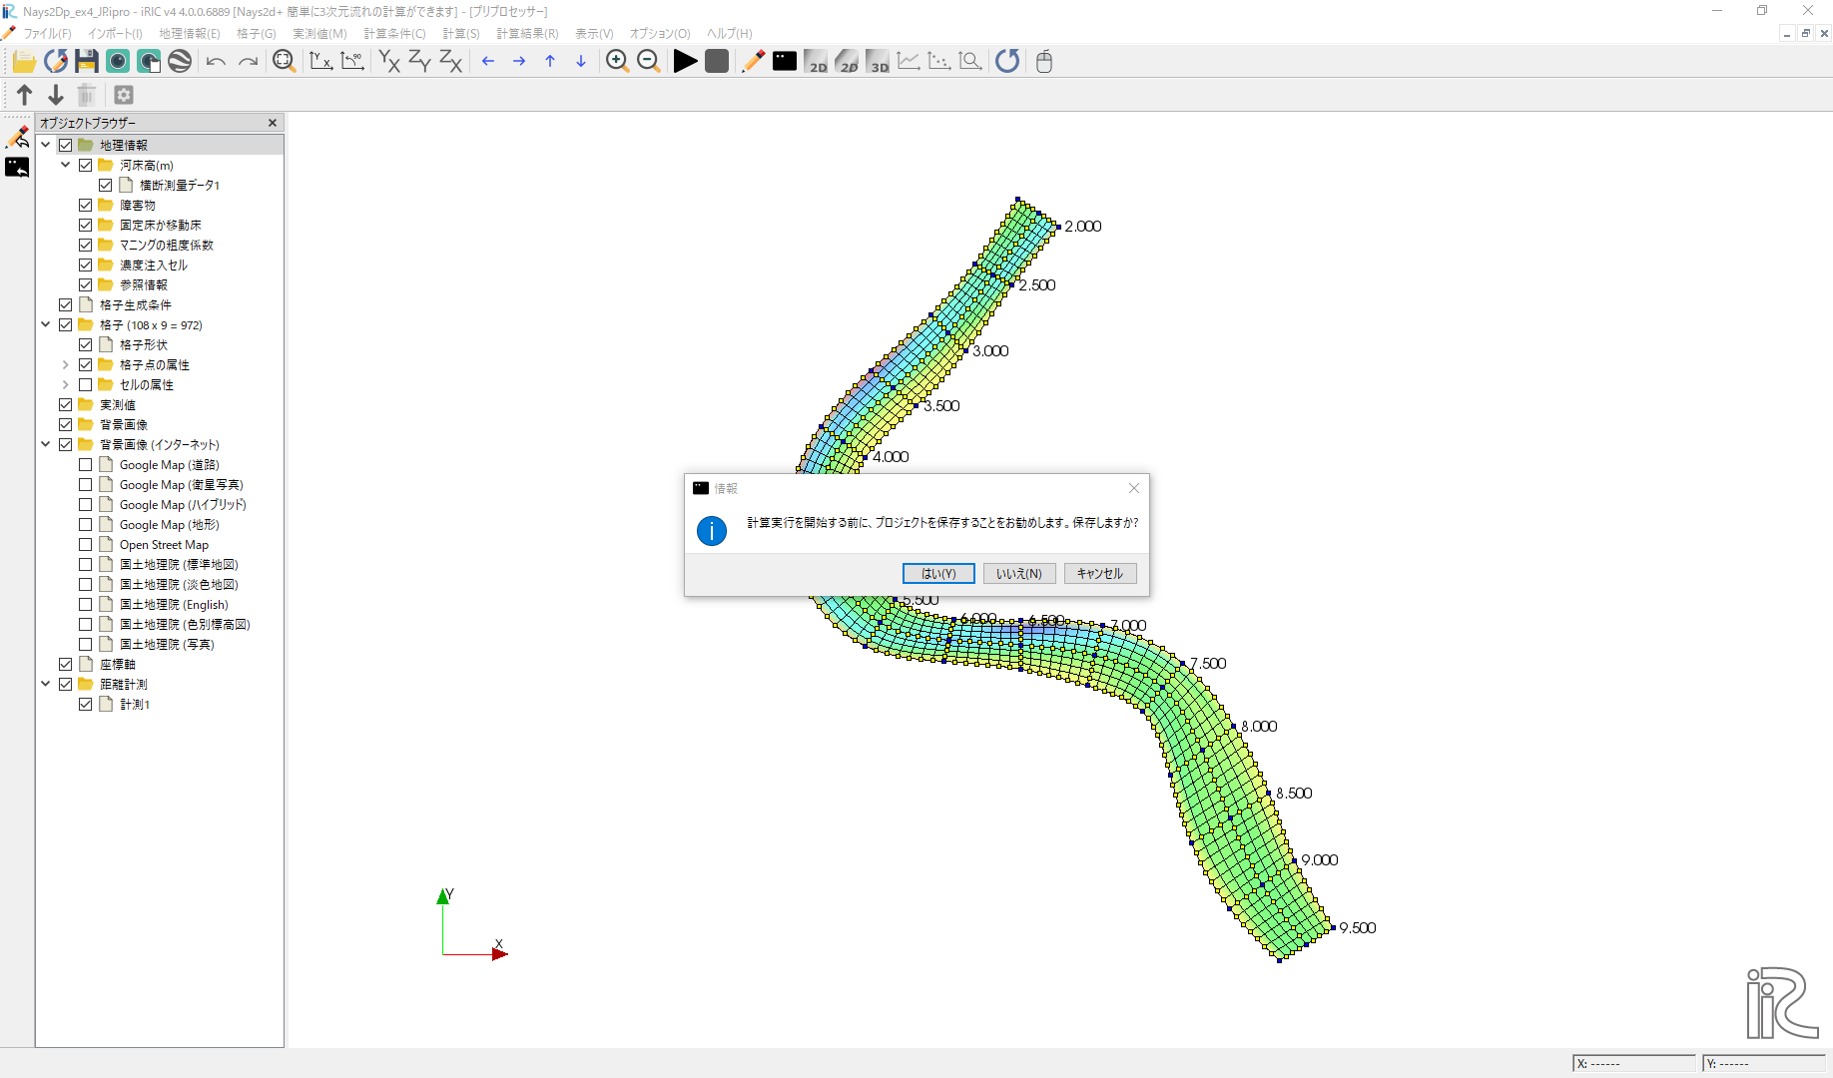This screenshot has height=1078, width=1833.
Task: Close the 情報 dialog with the X
Action: (1134, 488)
